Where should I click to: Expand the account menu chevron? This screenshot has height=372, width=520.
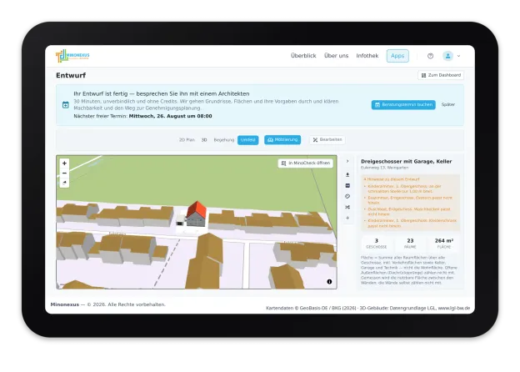(458, 56)
